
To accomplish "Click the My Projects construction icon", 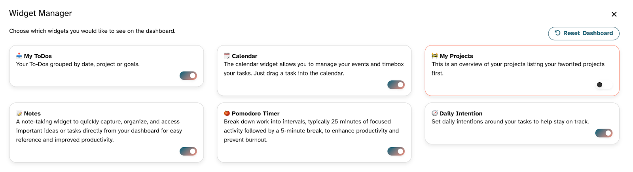I will click(434, 56).
